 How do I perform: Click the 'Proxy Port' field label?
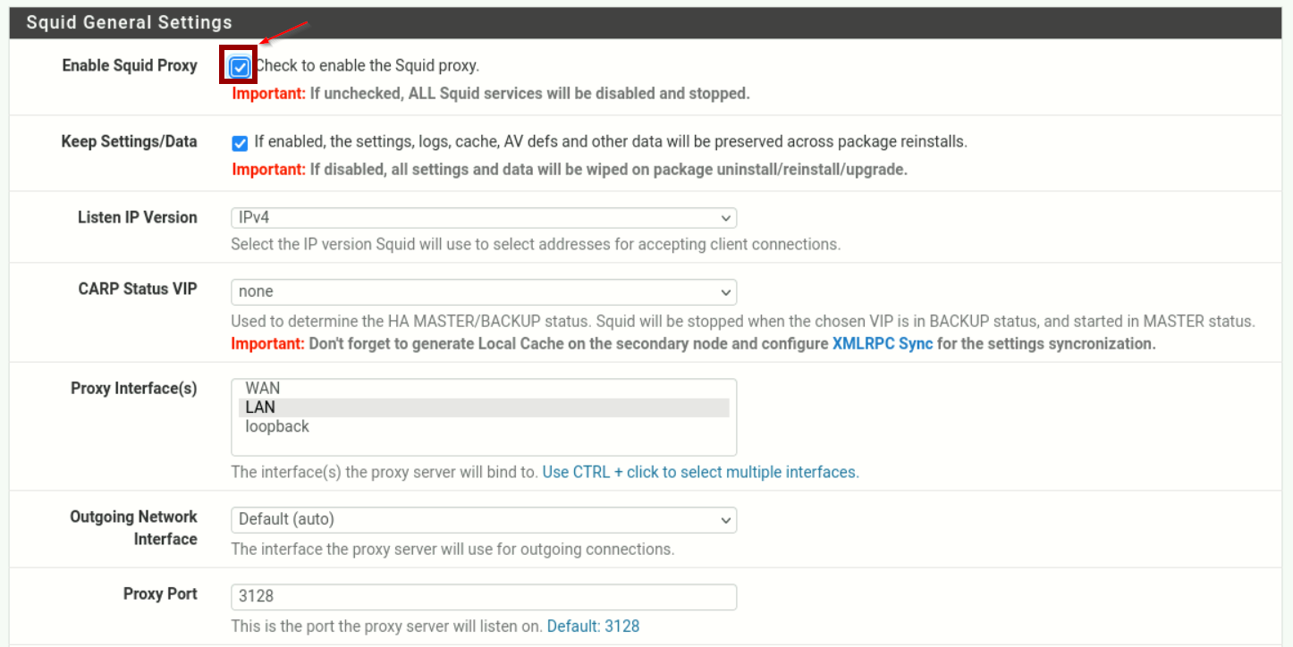coord(160,594)
